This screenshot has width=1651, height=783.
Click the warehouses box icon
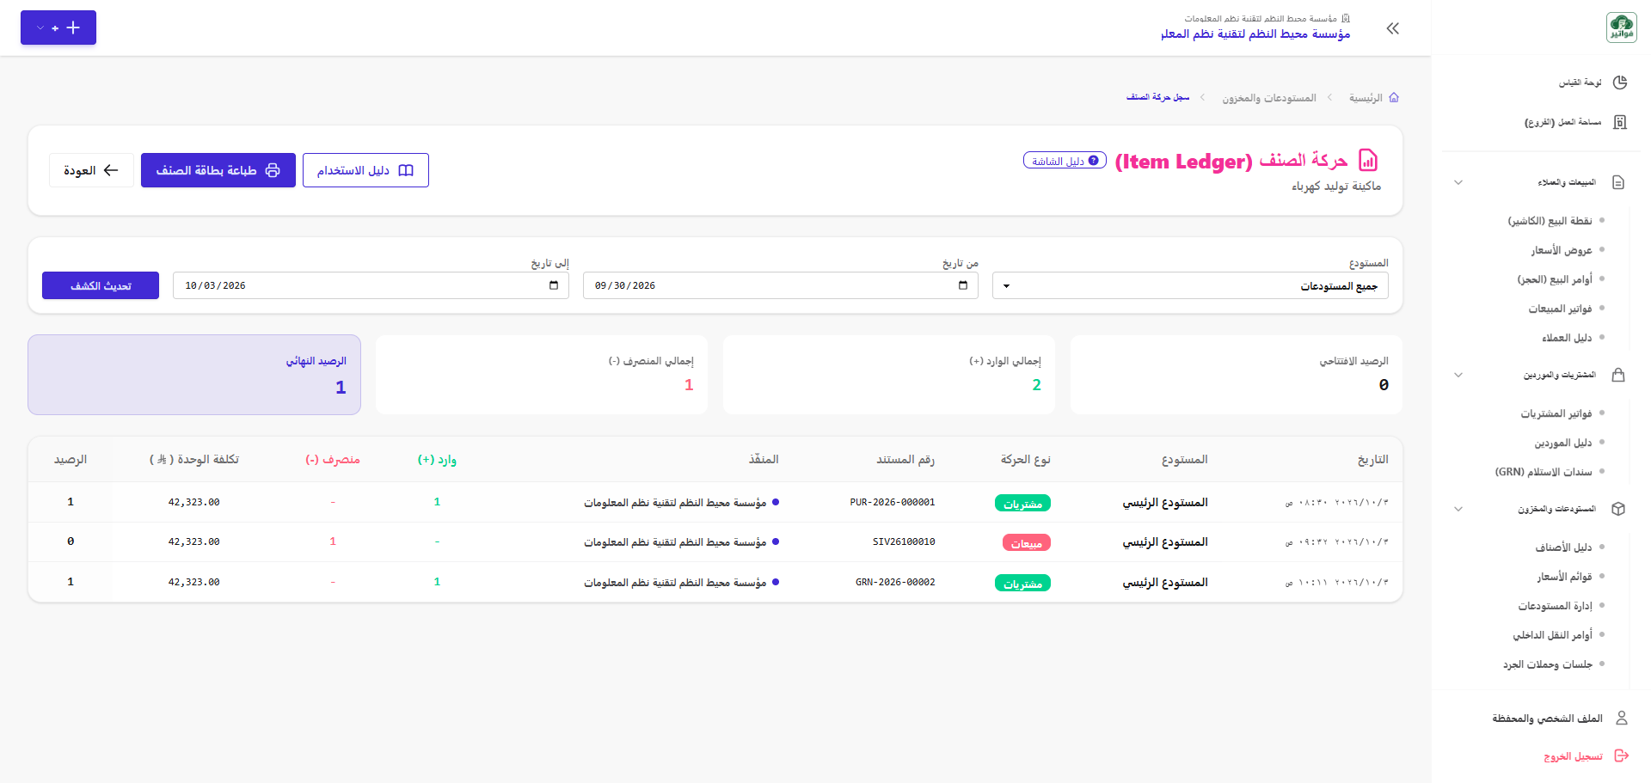[1618, 509]
